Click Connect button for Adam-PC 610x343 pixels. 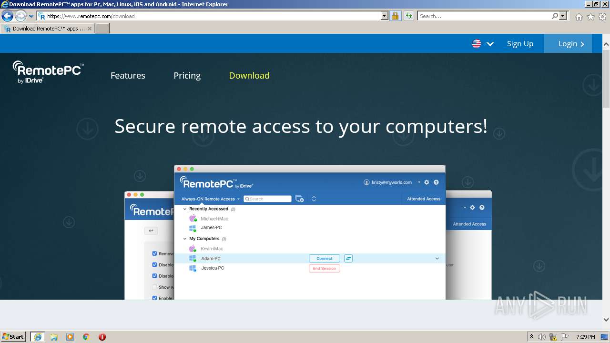click(x=325, y=259)
